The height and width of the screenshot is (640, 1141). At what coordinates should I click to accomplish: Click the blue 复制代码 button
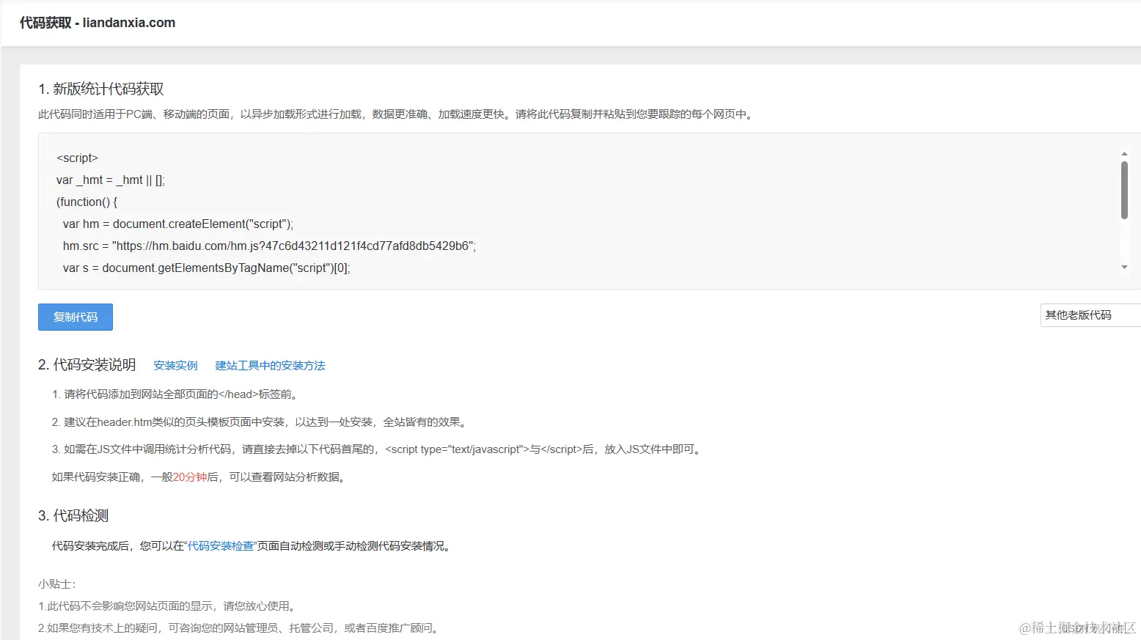(x=75, y=317)
